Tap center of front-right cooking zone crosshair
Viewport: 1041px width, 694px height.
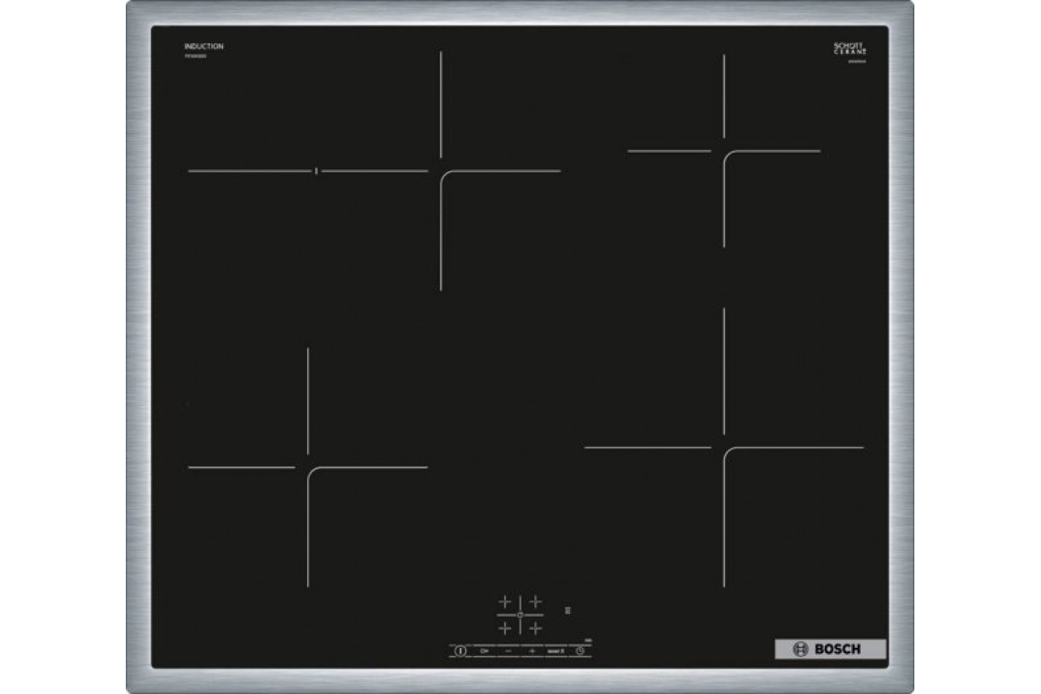[x=723, y=448]
